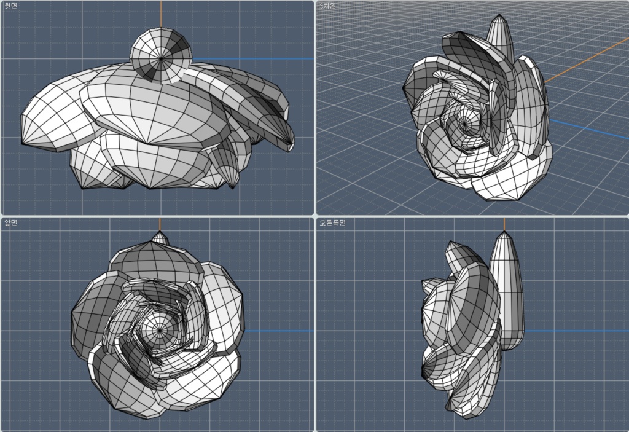Open the 오른쪽면 (right) viewport label menu
The width and height of the screenshot is (629, 432).
(332, 222)
